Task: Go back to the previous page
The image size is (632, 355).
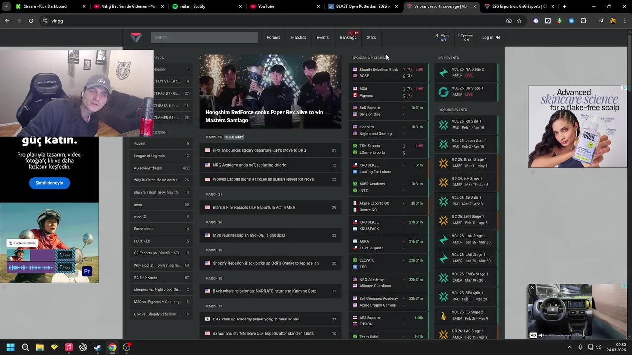Action: (x=7, y=21)
